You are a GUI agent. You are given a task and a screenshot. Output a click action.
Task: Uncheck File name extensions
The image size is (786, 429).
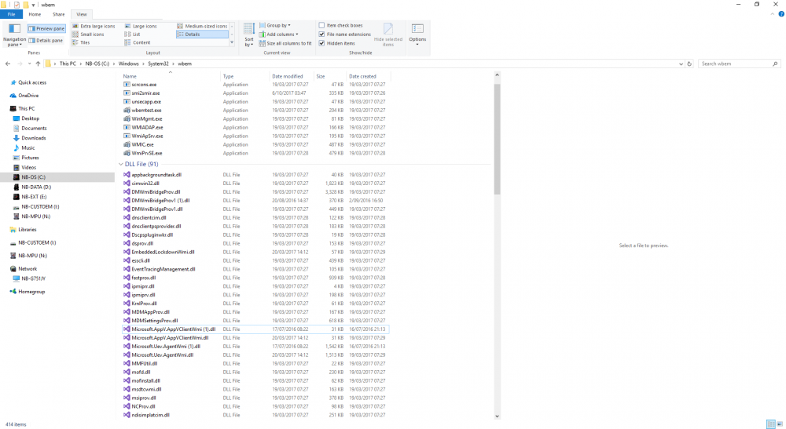(x=322, y=35)
